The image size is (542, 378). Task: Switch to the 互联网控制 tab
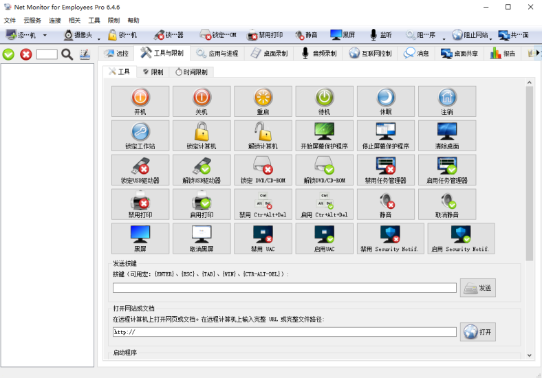tap(370, 53)
